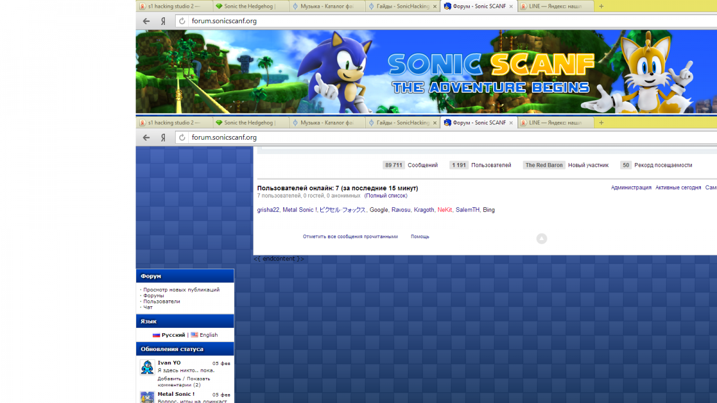
Task: Open Ivan YO's avatar in status updates
Action: click(x=147, y=367)
